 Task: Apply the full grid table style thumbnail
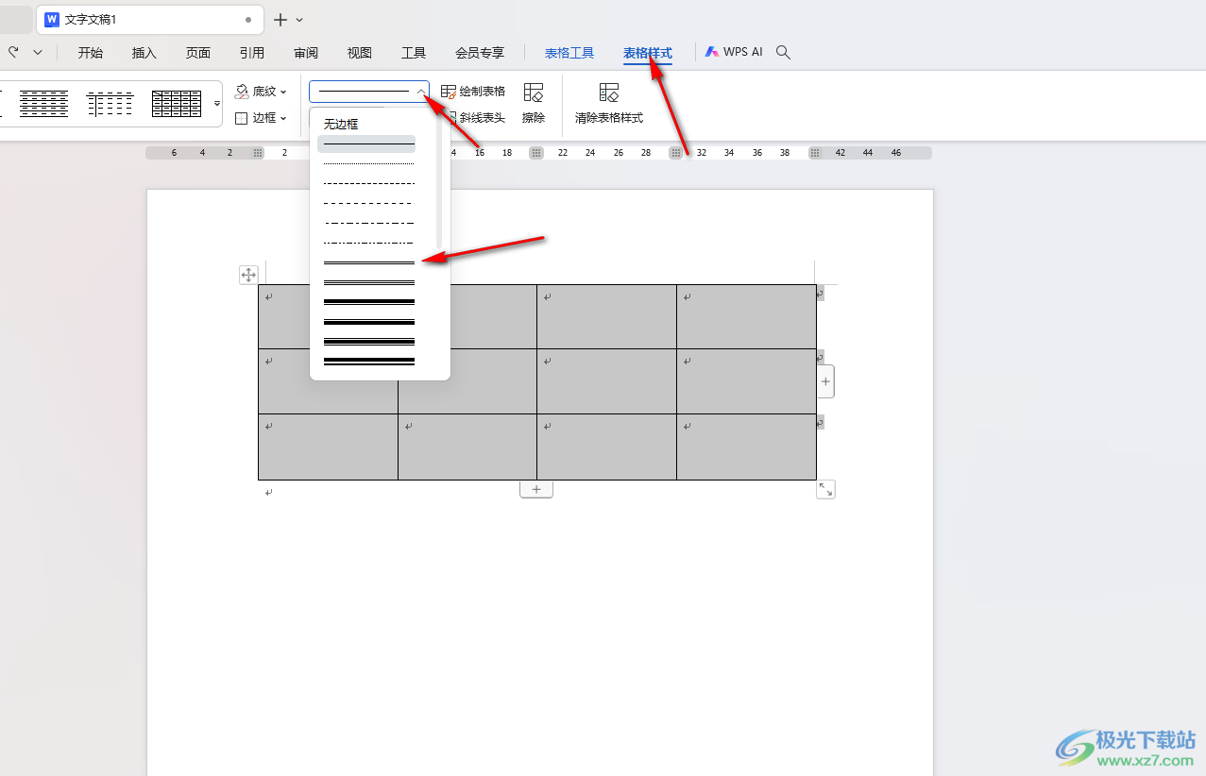pyautogui.click(x=177, y=104)
